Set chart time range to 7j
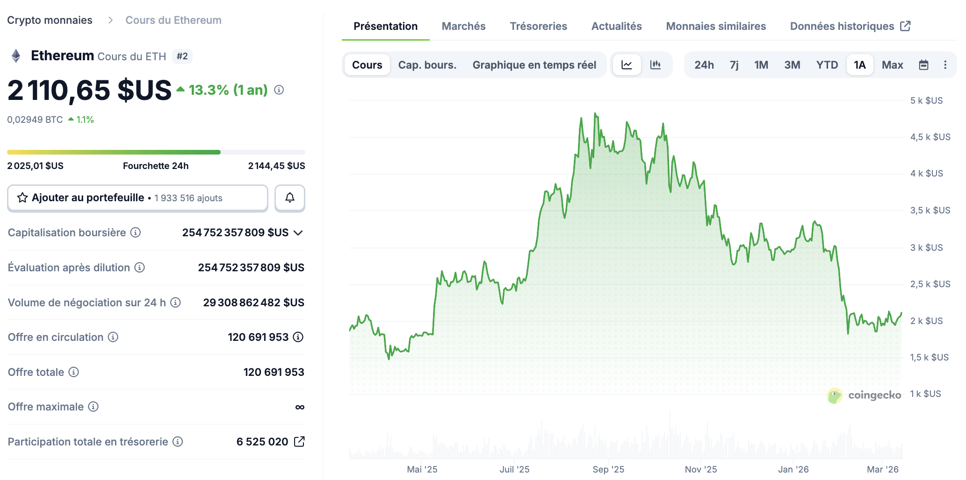This screenshot has width=966, height=480. pyautogui.click(x=734, y=65)
